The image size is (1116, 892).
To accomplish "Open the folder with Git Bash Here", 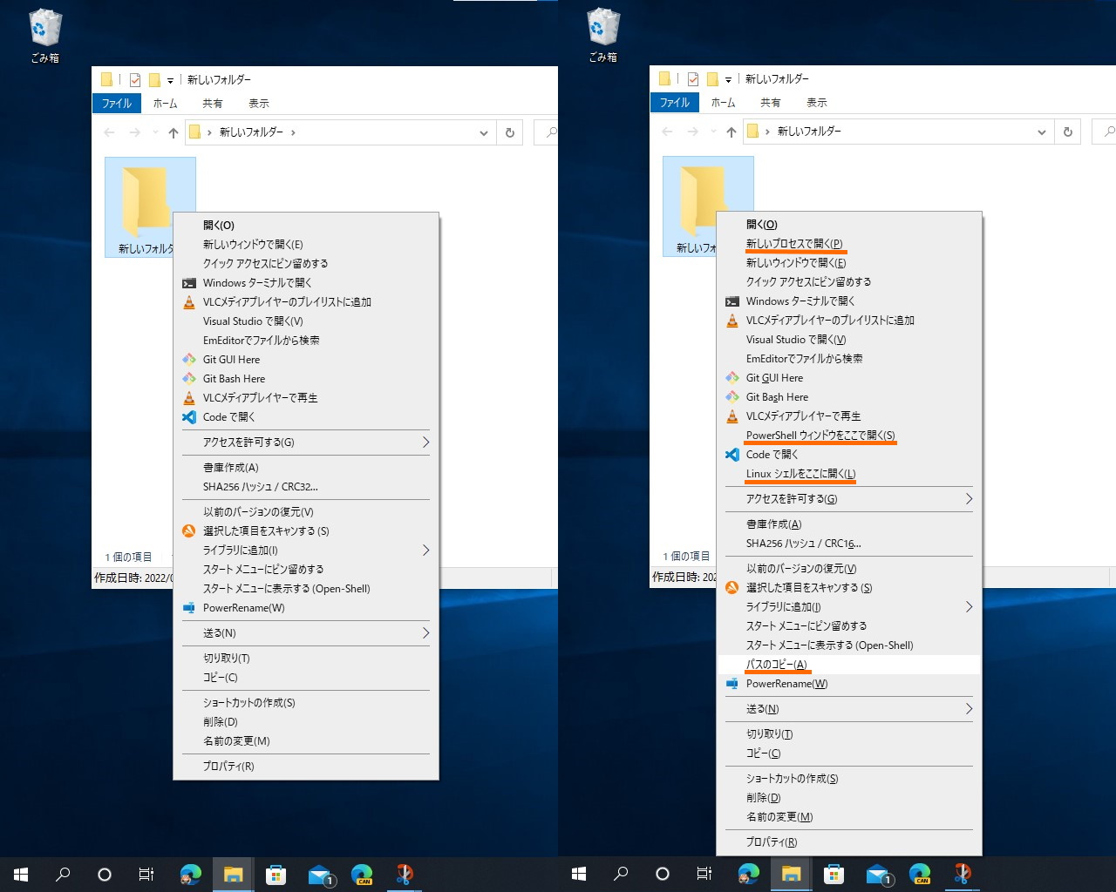I will [234, 378].
